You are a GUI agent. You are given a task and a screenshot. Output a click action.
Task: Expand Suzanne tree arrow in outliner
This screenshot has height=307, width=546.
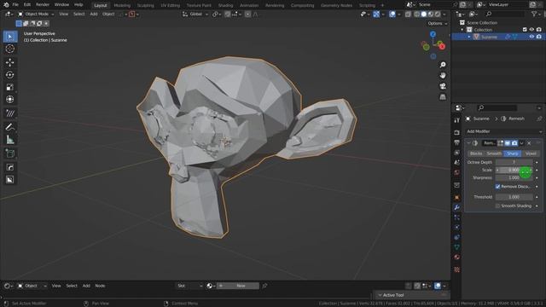click(469, 37)
